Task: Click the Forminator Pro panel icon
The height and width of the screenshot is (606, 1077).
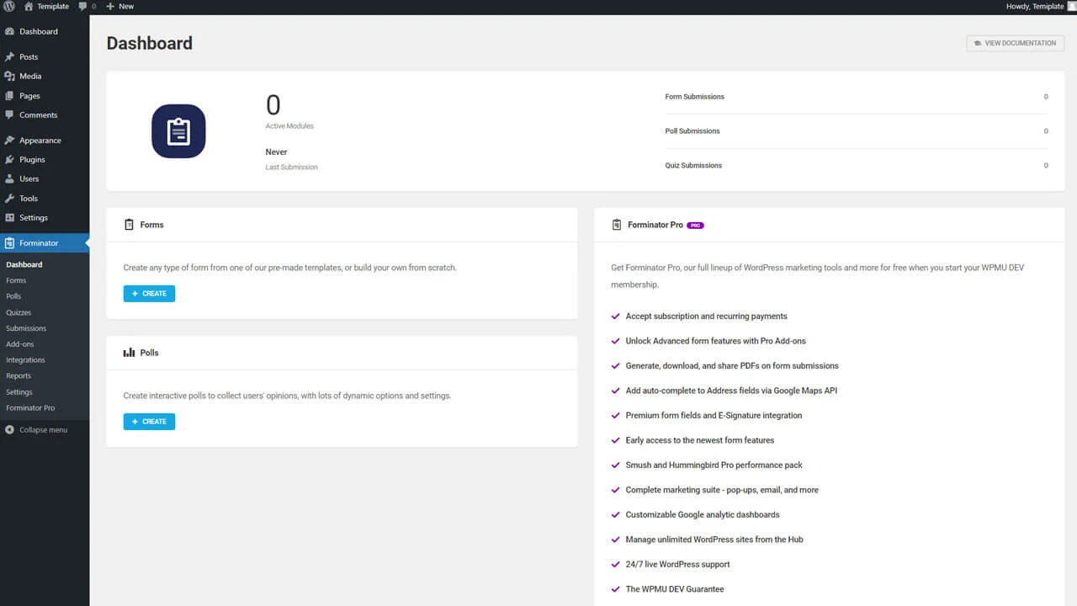Action: click(x=617, y=225)
